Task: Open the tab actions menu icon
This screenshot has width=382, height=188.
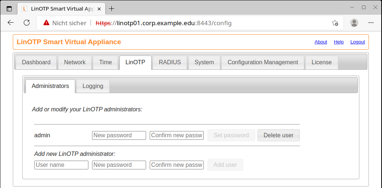Action: tap(9, 8)
